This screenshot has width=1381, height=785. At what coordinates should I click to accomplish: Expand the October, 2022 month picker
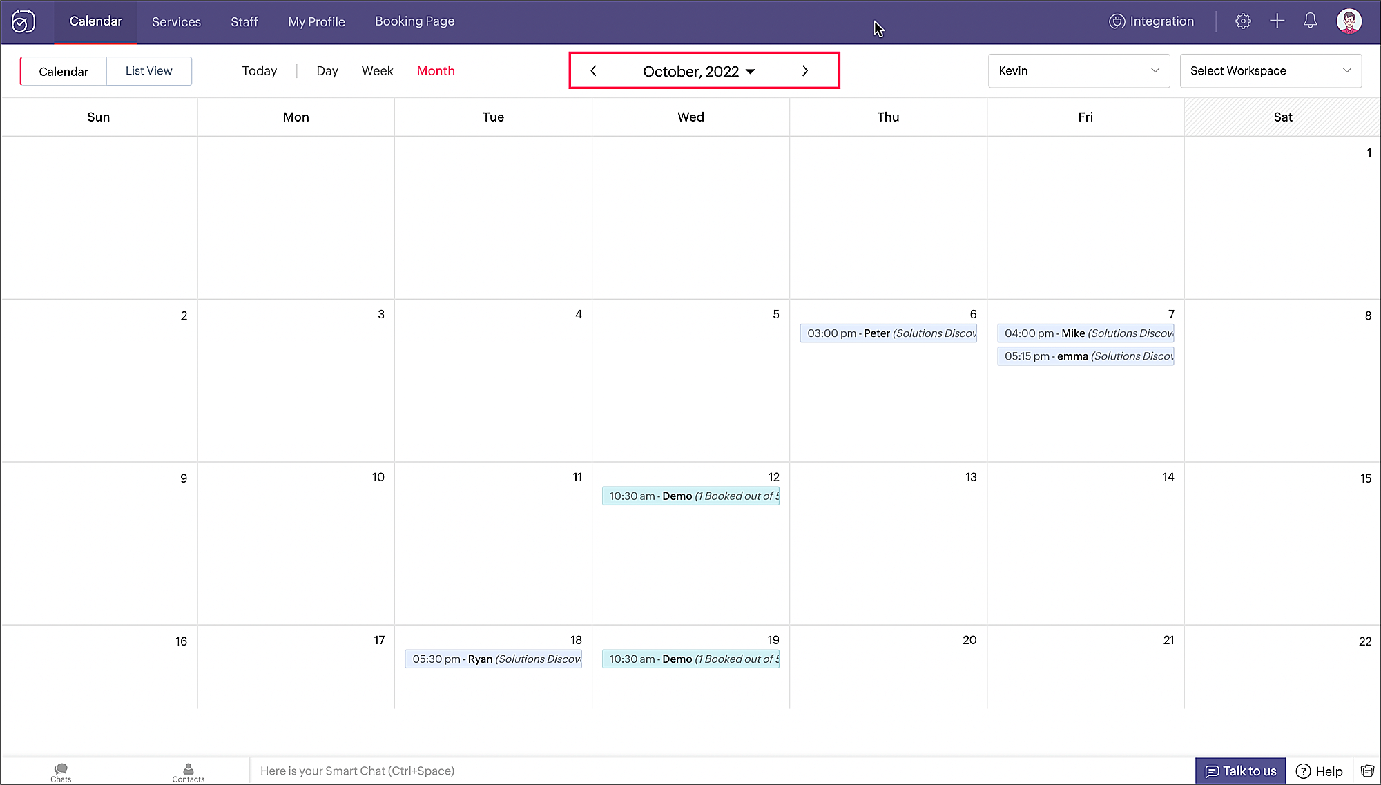[698, 72]
